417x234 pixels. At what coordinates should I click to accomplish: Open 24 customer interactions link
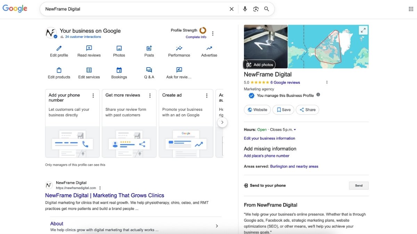click(83, 37)
